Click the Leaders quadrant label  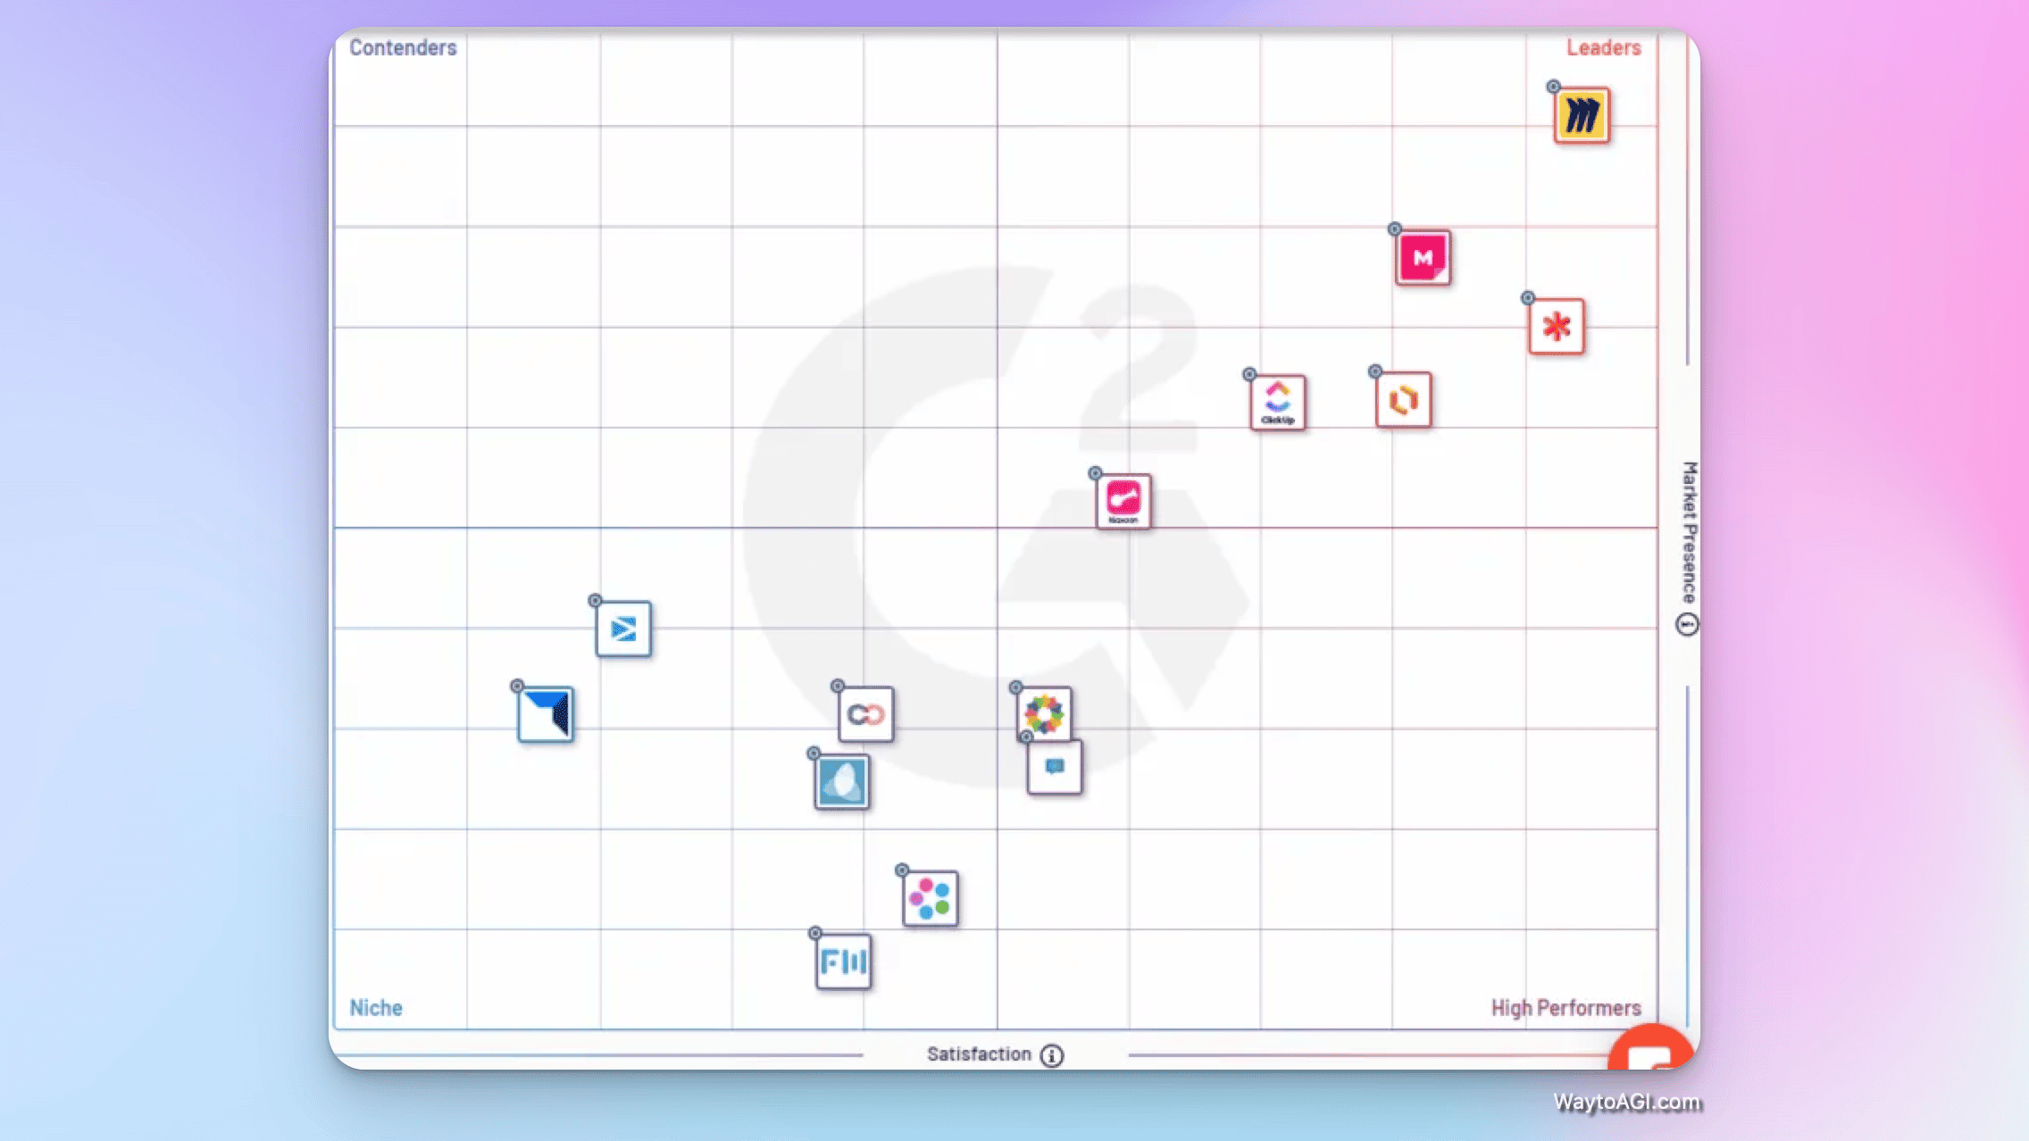pyautogui.click(x=1604, y=47)
